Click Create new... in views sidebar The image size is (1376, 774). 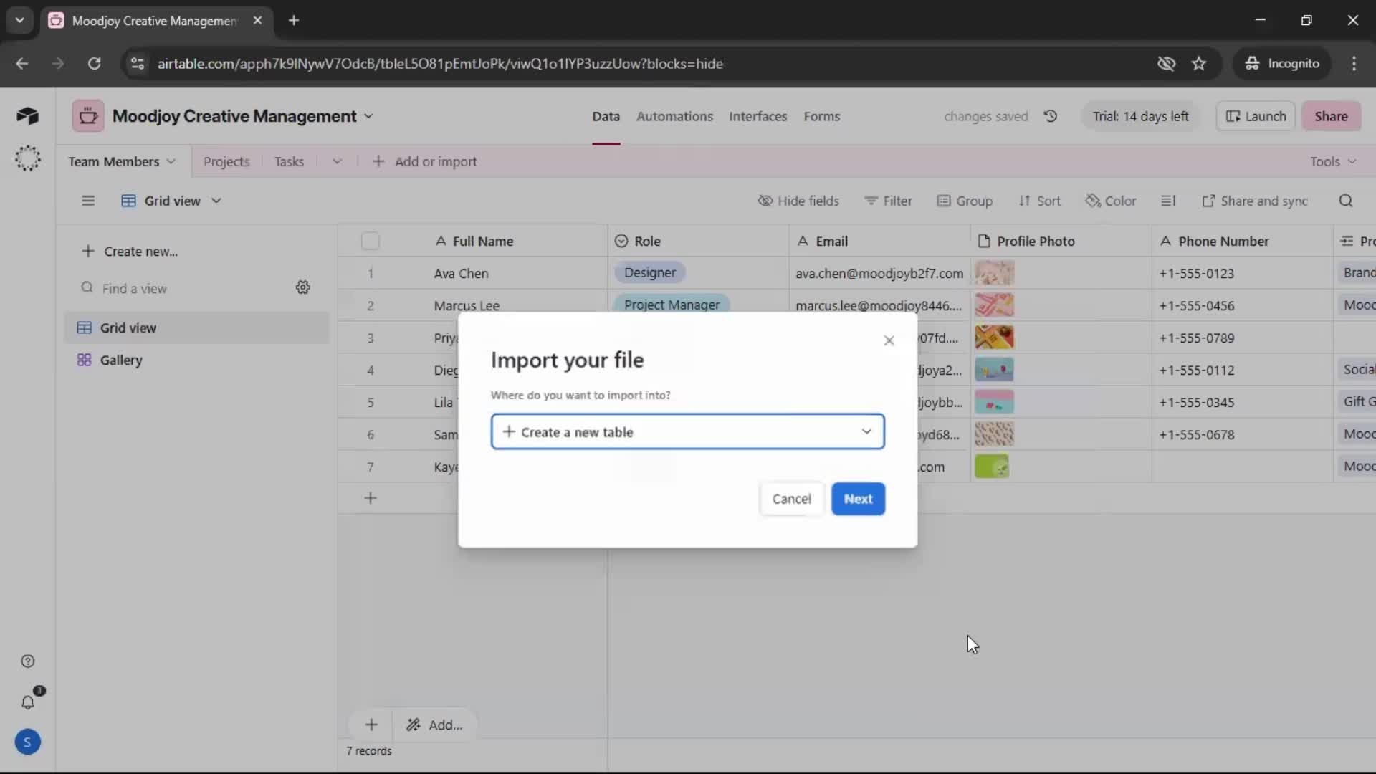coord(130,251)
